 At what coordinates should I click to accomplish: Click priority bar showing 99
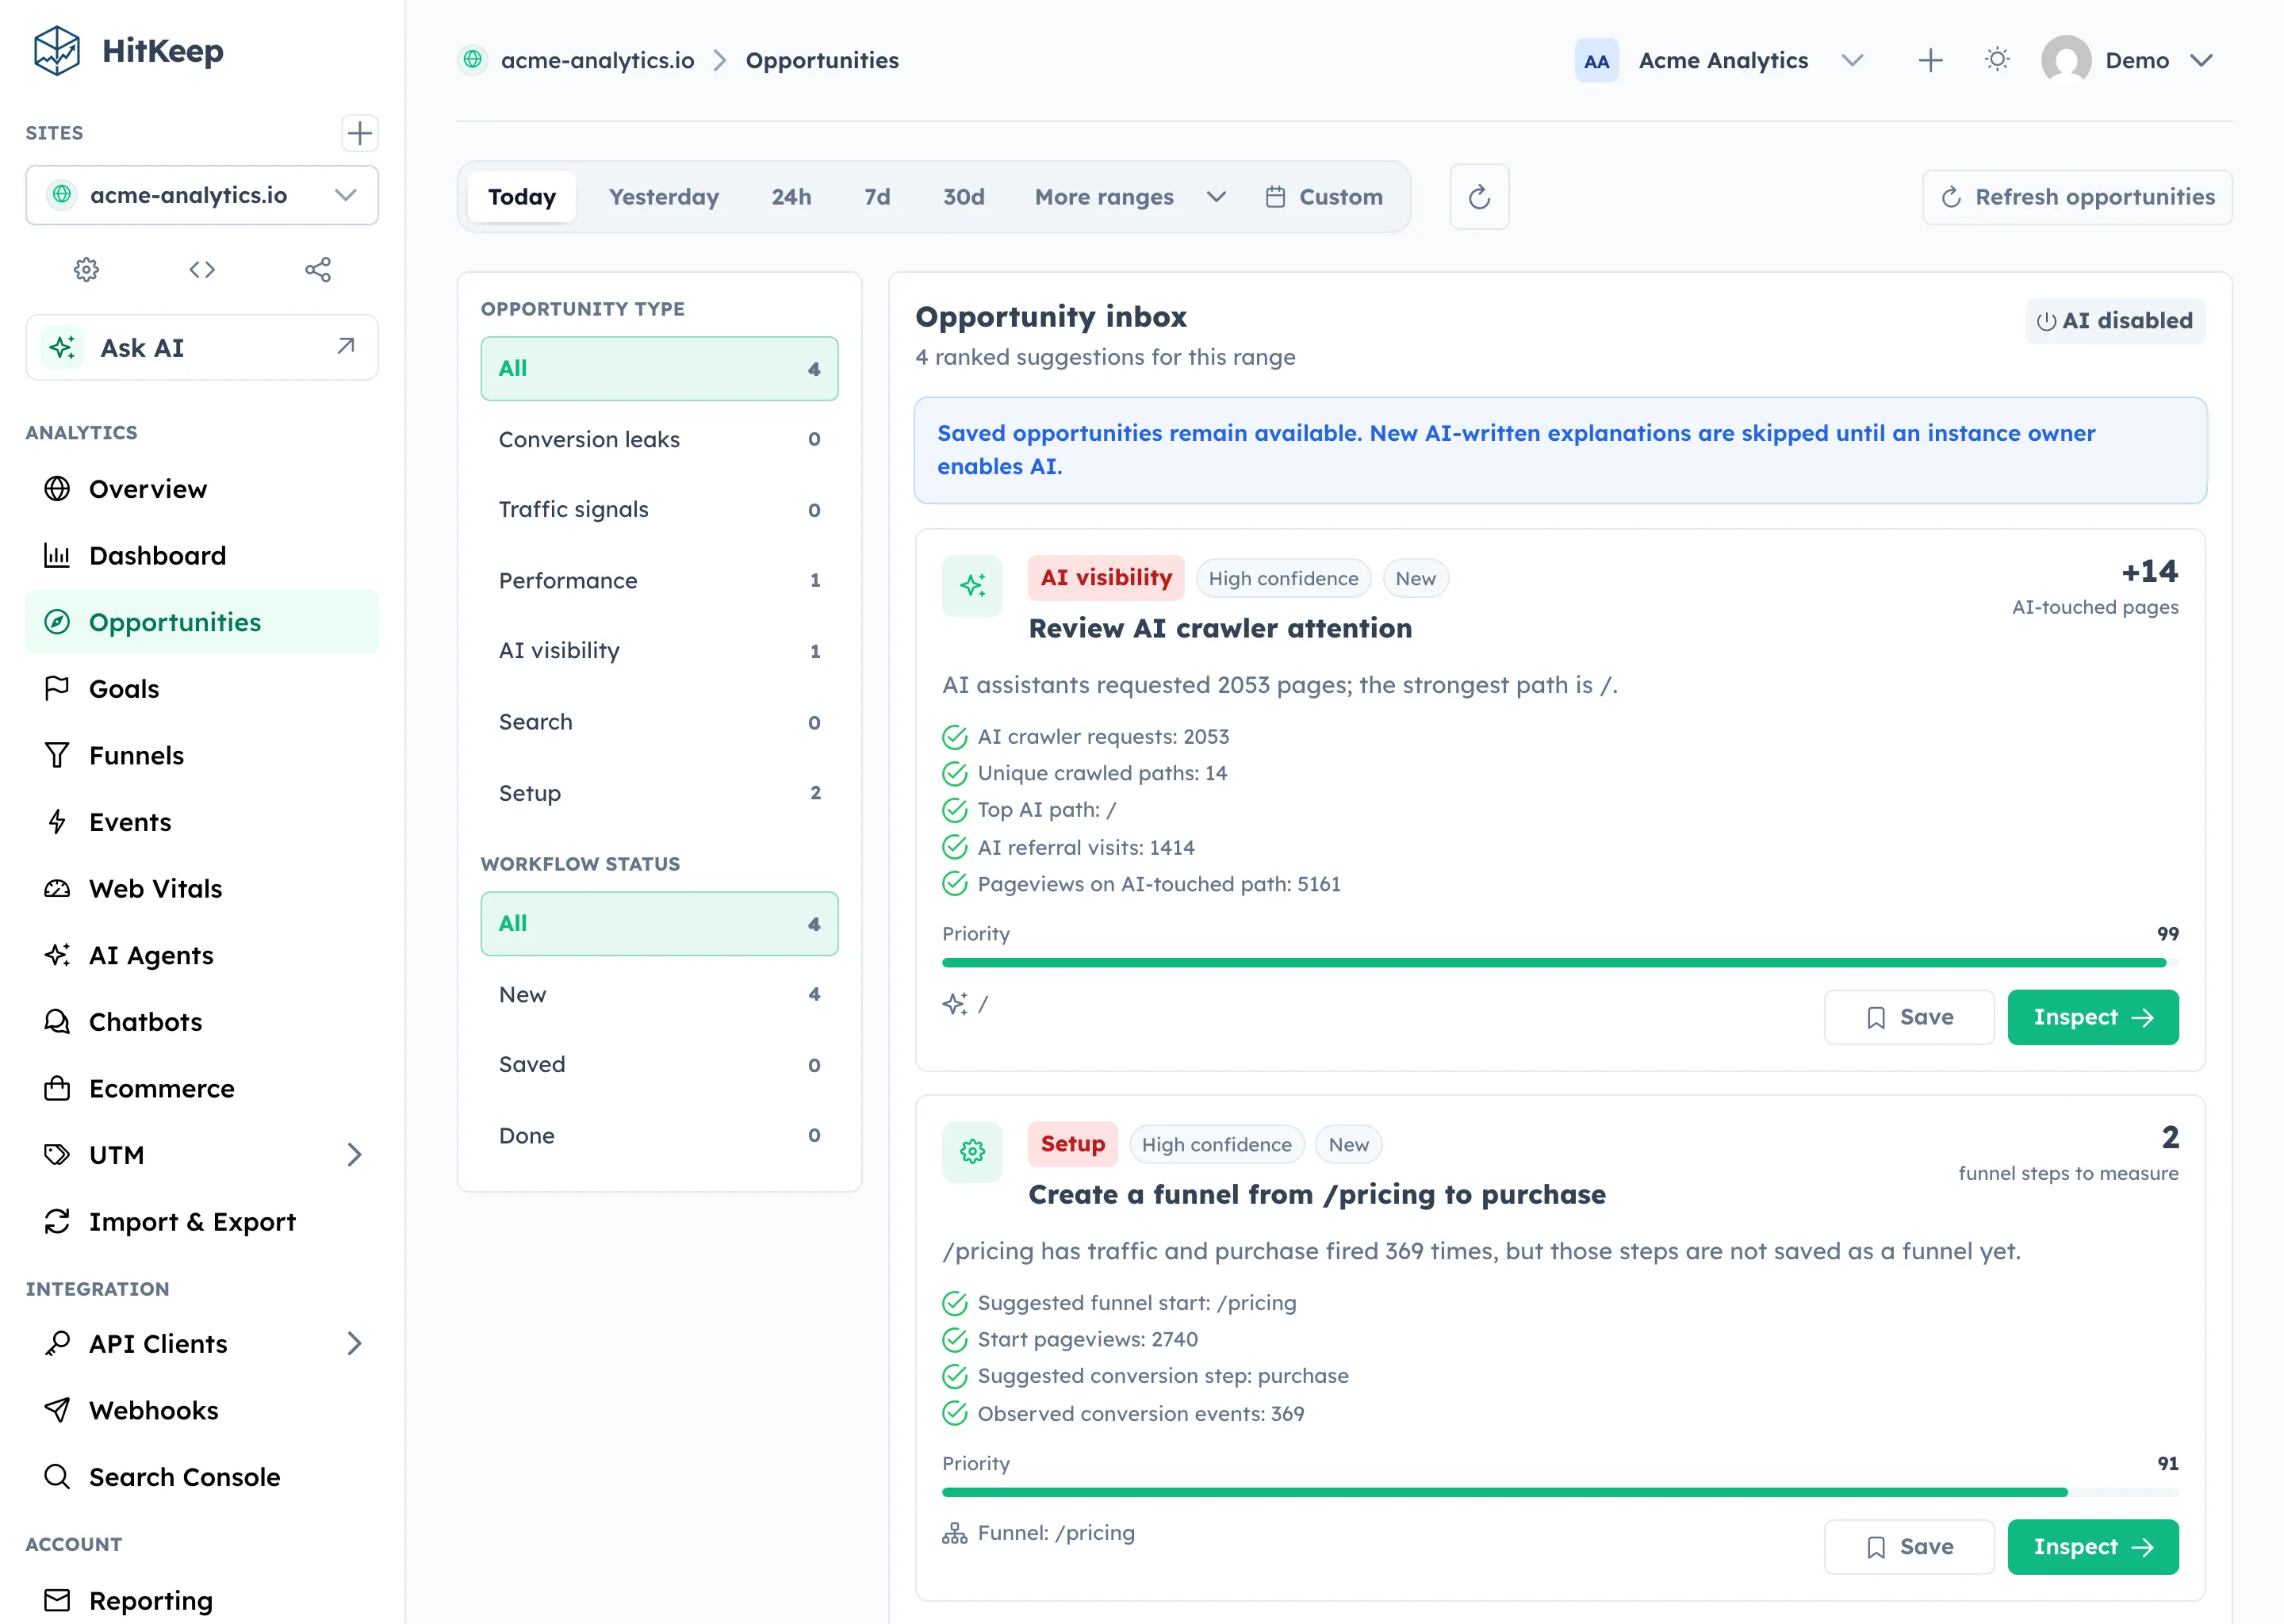tap(1559, 963)
